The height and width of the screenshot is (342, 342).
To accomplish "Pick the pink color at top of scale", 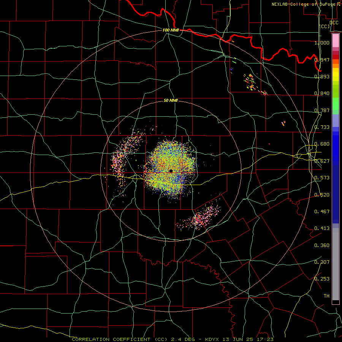I will point(336,40).
